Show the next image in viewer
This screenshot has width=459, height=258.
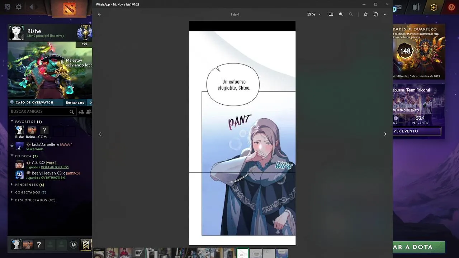pyautogui.click(x=385, y=134)
